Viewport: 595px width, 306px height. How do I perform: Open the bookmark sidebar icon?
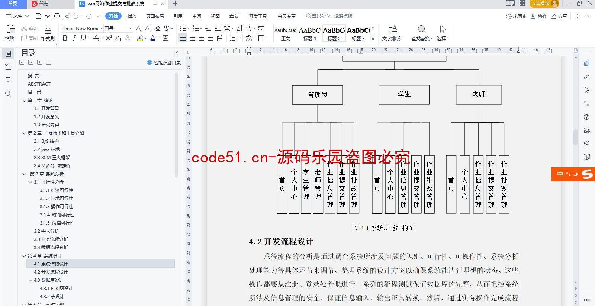click(8, 80)
